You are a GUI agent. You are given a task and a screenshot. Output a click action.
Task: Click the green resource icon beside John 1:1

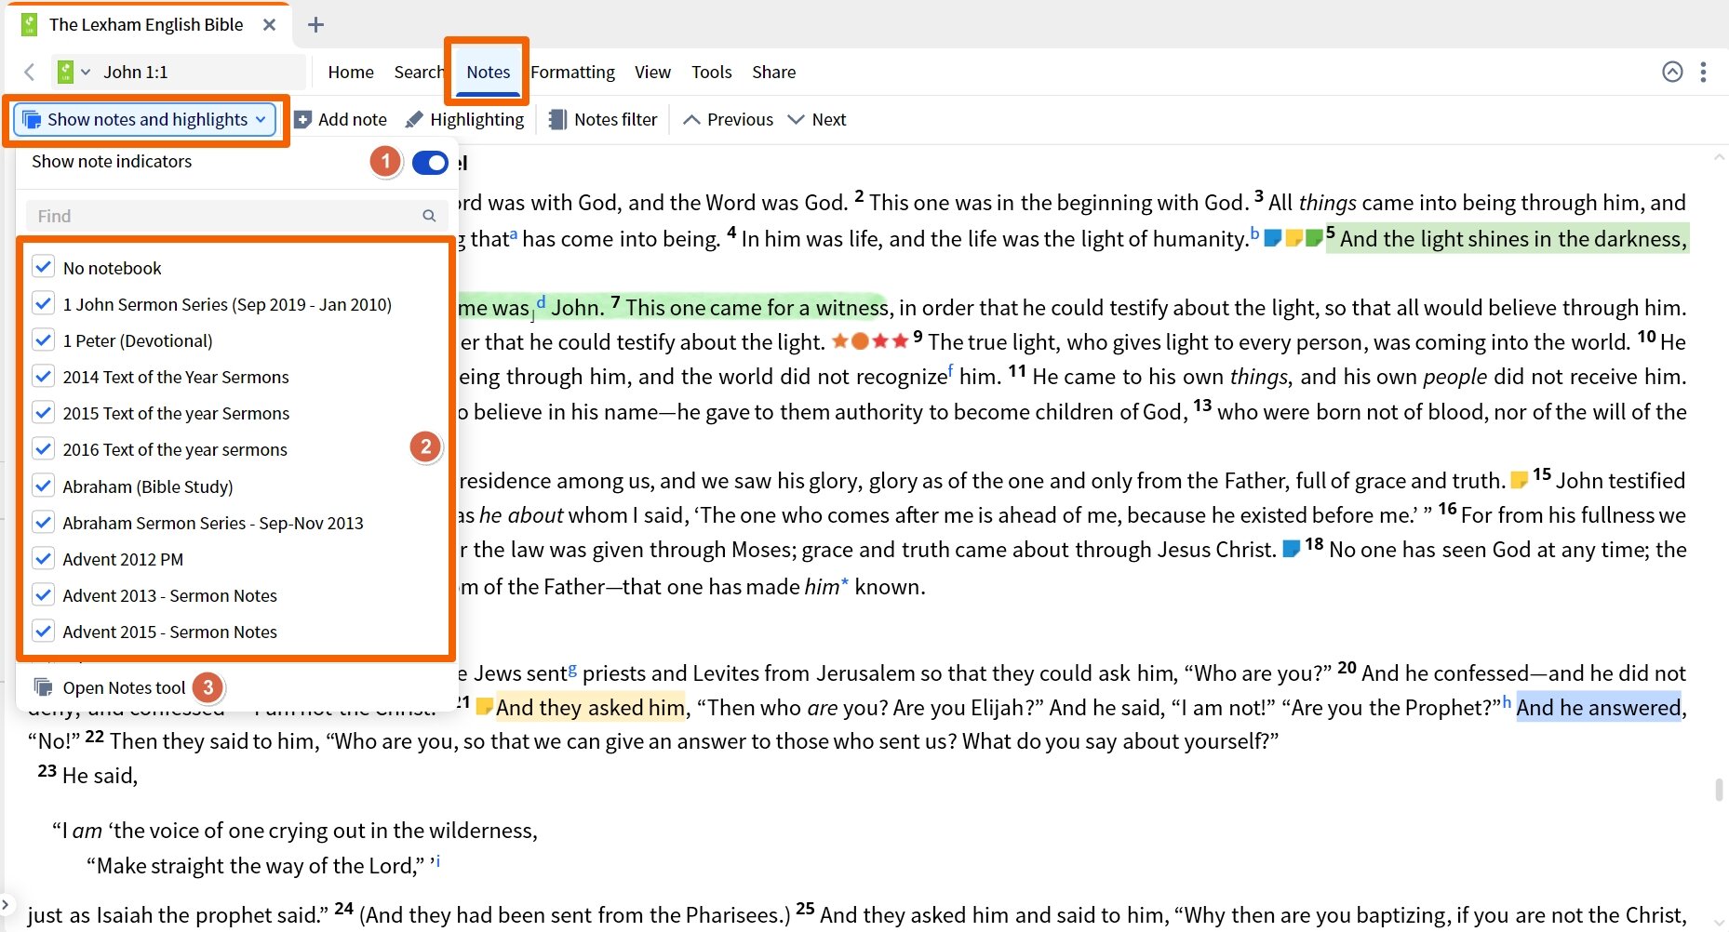coord(65,72)
